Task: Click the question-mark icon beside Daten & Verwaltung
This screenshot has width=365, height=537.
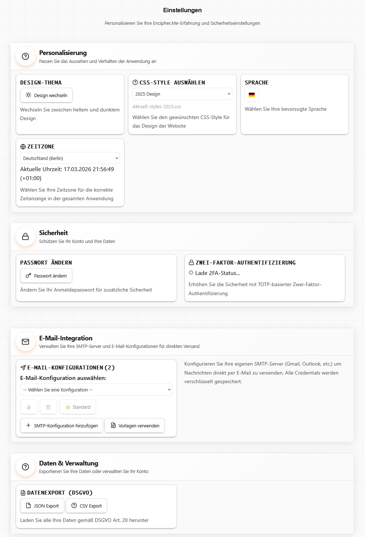Action: [25, 467]
